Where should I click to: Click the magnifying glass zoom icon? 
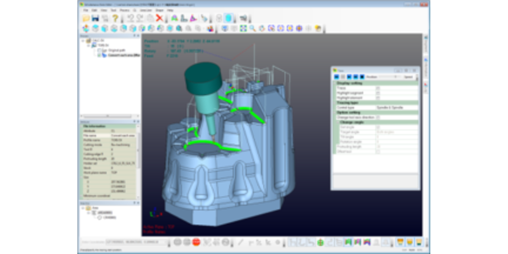pos(253,28)
